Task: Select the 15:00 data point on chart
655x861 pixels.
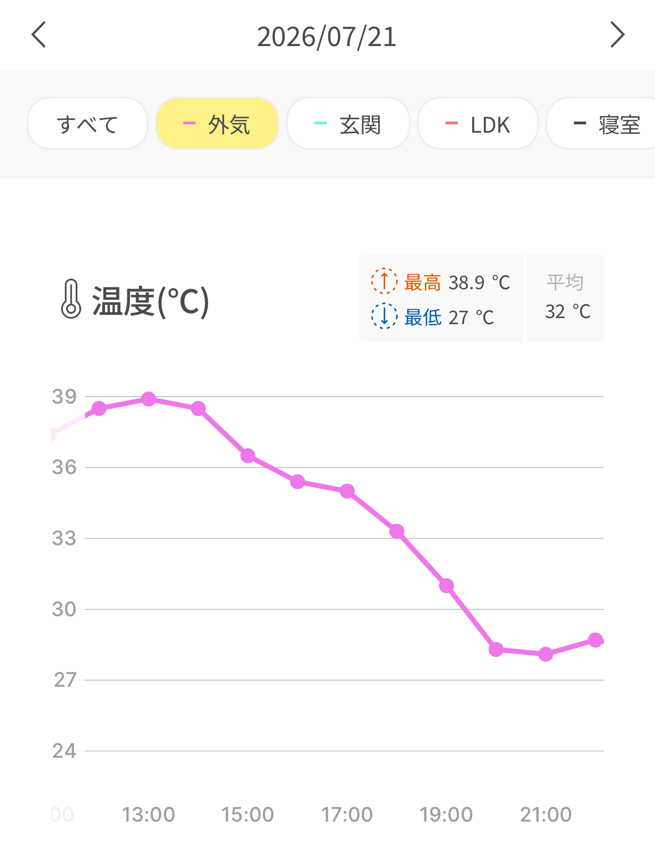Action: coord(248,456)
